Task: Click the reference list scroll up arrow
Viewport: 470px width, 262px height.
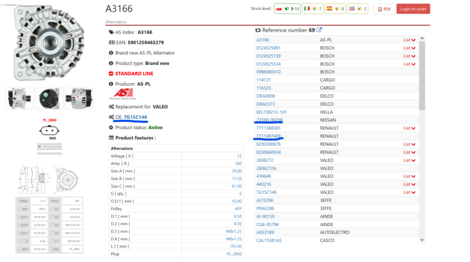Action: [x=422, y=38]
